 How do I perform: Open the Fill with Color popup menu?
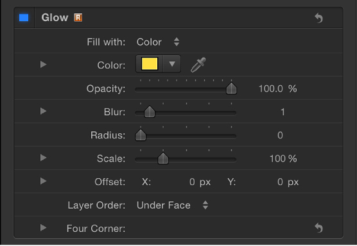[158, 42]
